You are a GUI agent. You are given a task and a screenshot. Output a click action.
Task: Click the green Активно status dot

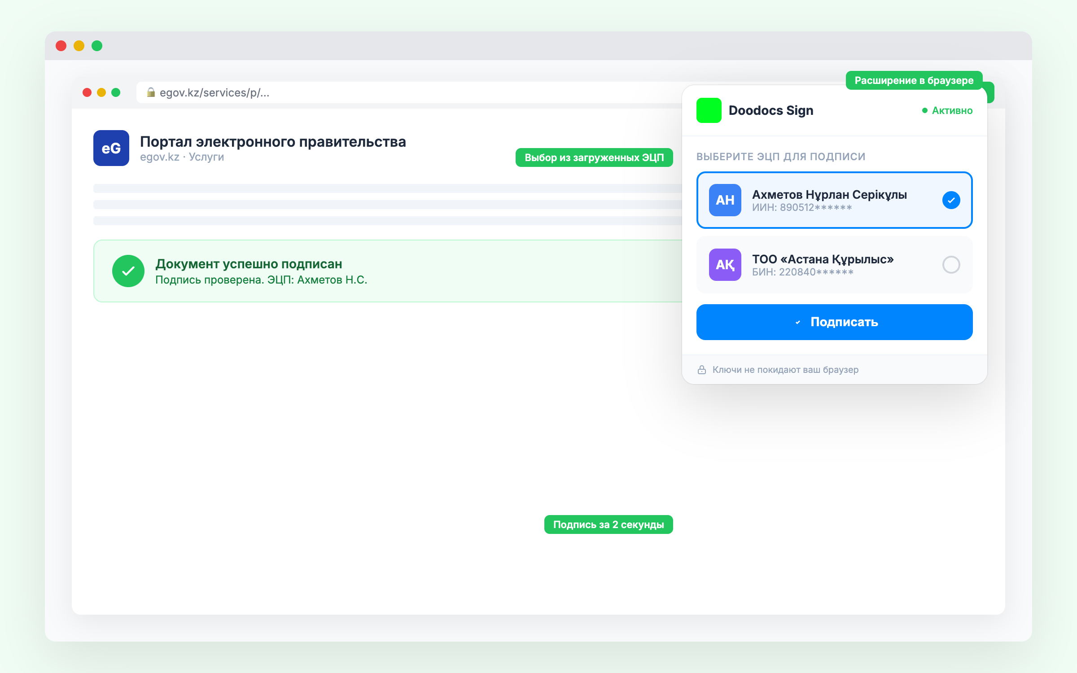pos(925,110)
